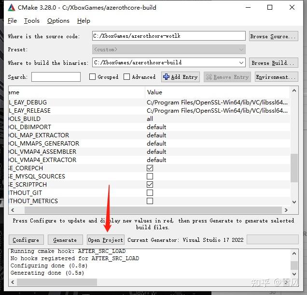The image size is (307, 295).
Task: Click the right arrow of the horizontal scrollbar
Action: point(286,210)
